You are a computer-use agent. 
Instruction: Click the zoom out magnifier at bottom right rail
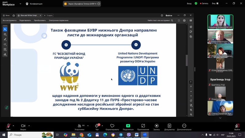tap(191, 114)
